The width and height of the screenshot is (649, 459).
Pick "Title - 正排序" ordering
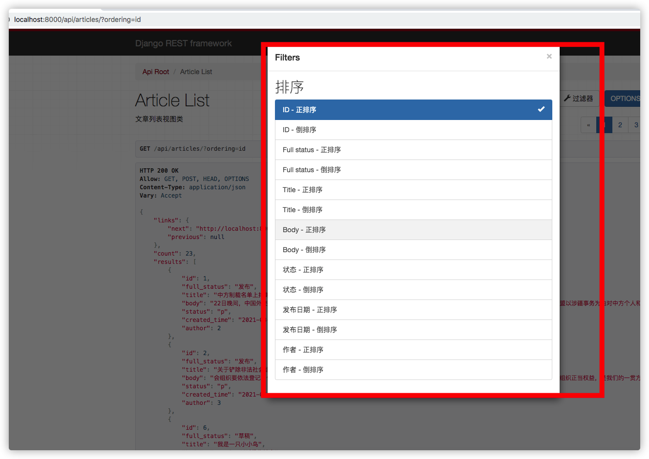[x=413, y=190]
